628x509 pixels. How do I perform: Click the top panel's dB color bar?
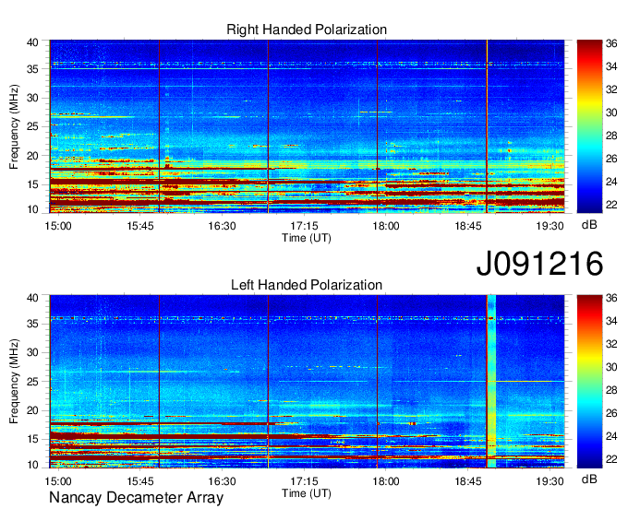click(x=589, y=126)
